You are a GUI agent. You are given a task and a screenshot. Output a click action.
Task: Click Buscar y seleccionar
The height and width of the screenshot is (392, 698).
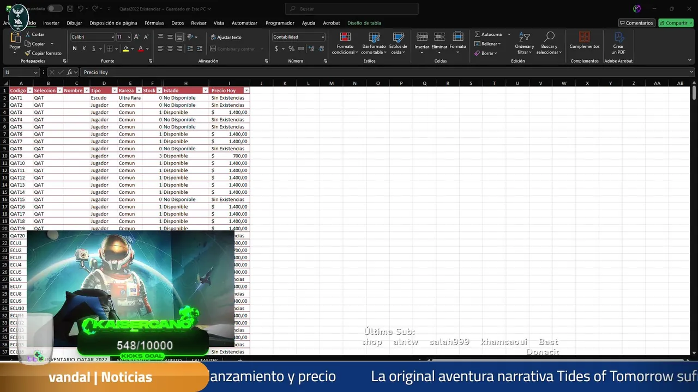click(549, 43)
